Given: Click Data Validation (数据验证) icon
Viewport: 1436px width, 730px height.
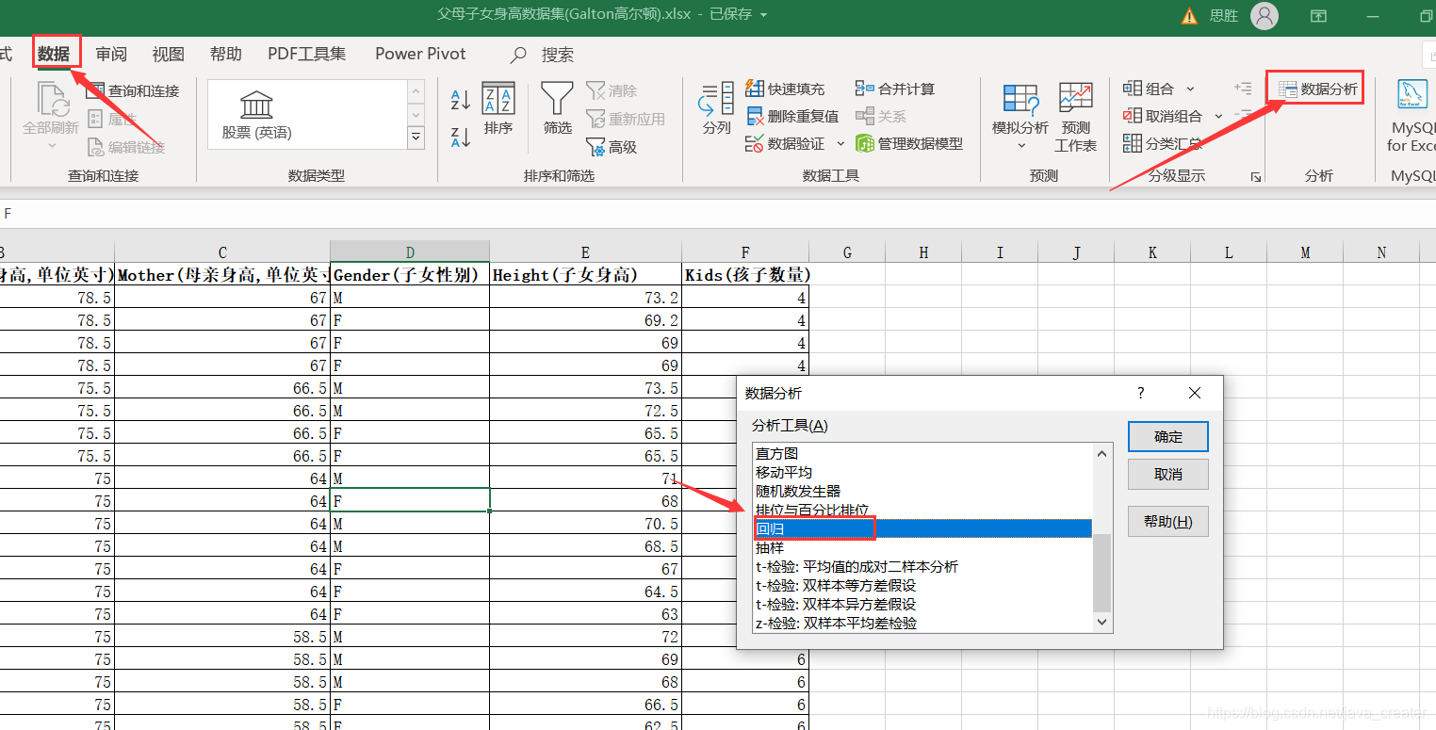Looking at the screenshot, I should click(755, 144).
